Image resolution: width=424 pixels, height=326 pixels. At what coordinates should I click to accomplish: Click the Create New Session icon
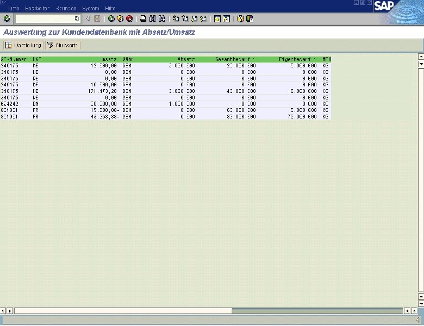coord(217,18)
